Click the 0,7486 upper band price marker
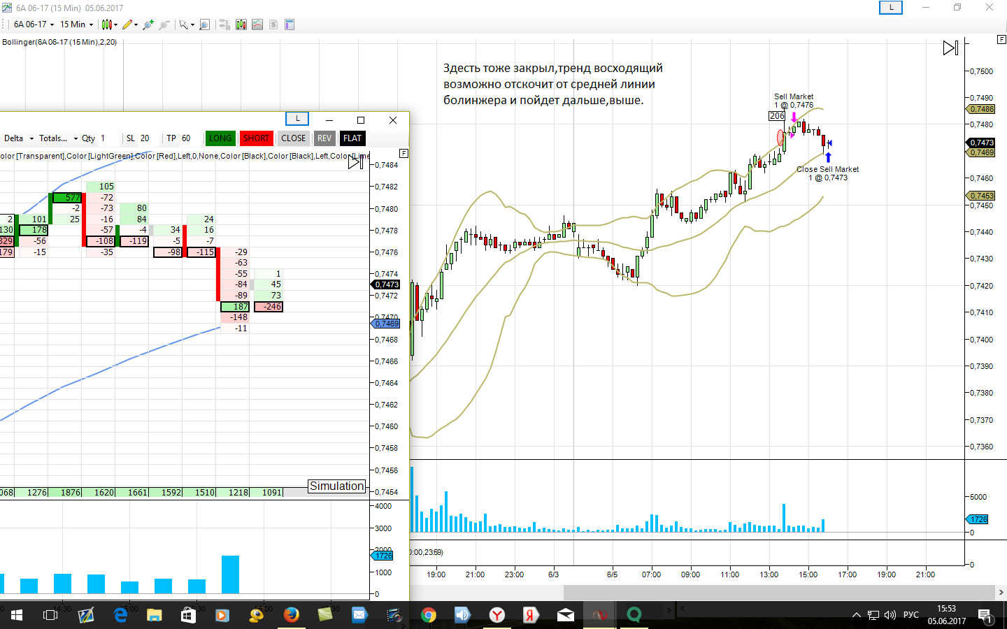This screenshot has height=629, width=1007. 982,109
